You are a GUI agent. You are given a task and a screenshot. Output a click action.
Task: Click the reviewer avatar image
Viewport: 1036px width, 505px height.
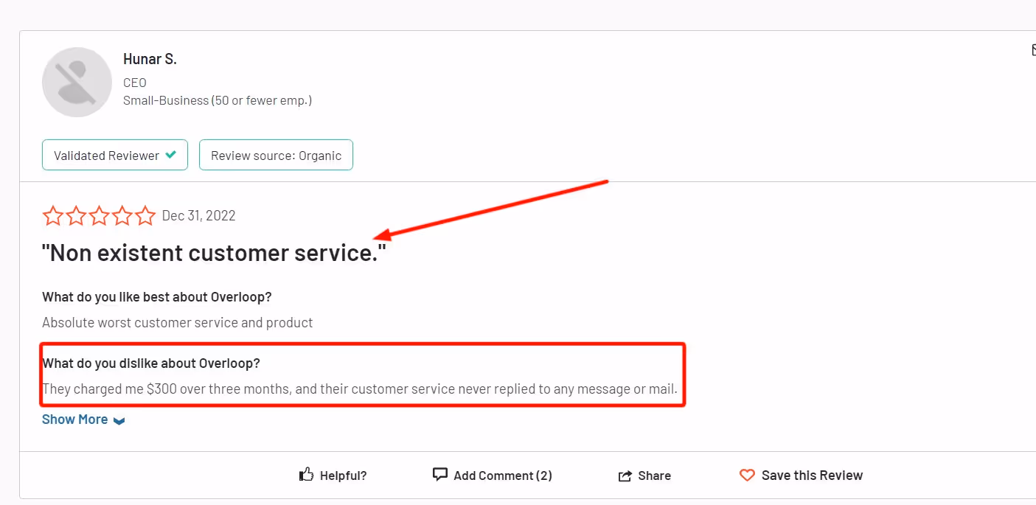pyautogui.click(x=77, y=81)
